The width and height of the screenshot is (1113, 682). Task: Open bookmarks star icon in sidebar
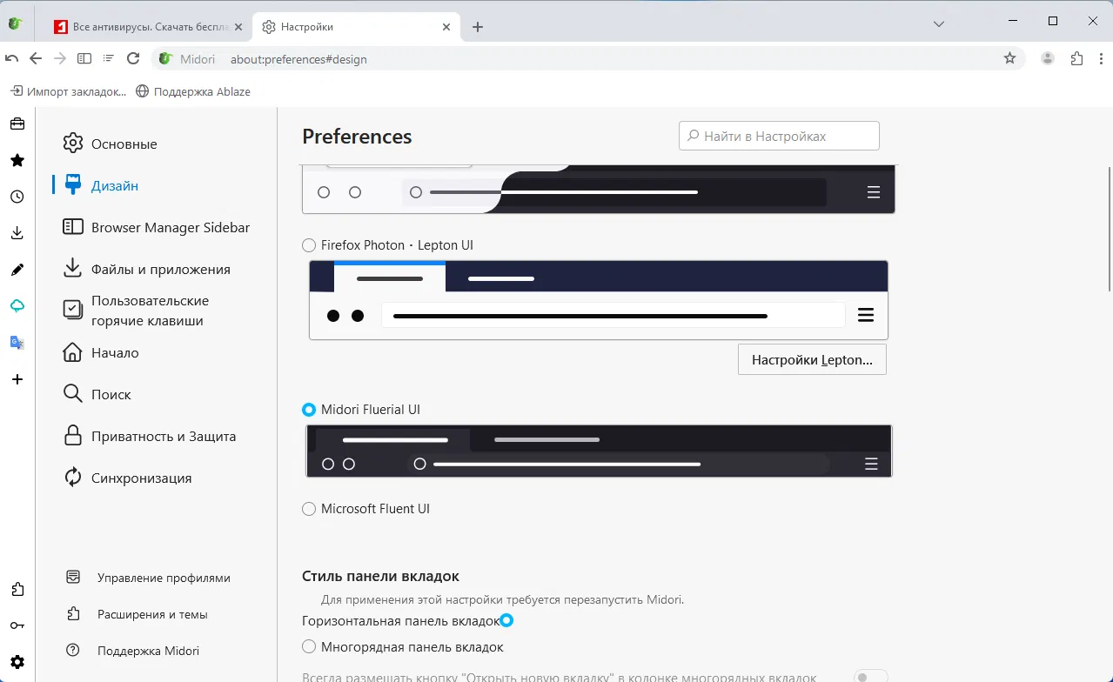[17, 160]
